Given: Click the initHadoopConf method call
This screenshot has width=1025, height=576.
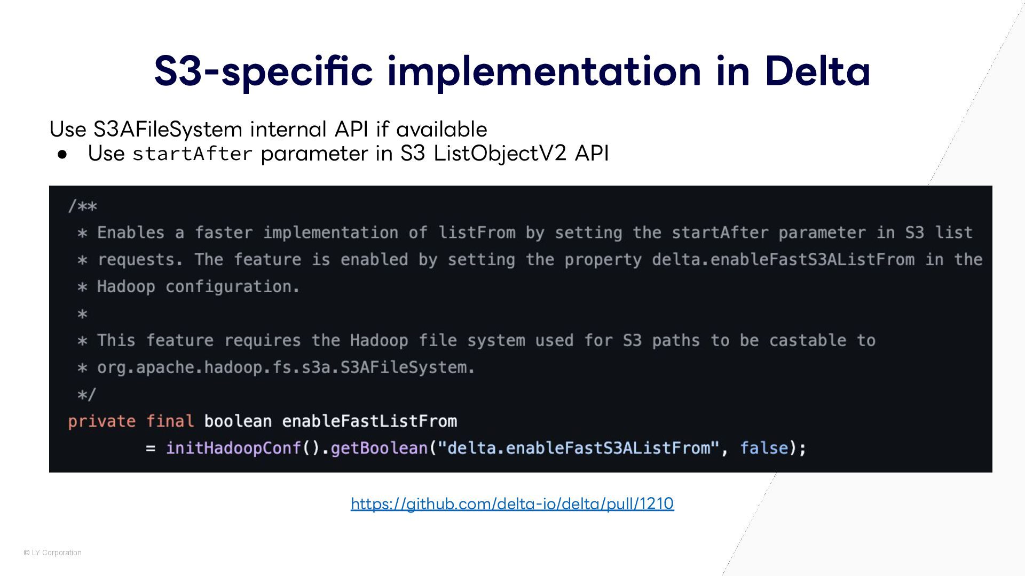Looking at the screenshot, I should tap(233, 448).
